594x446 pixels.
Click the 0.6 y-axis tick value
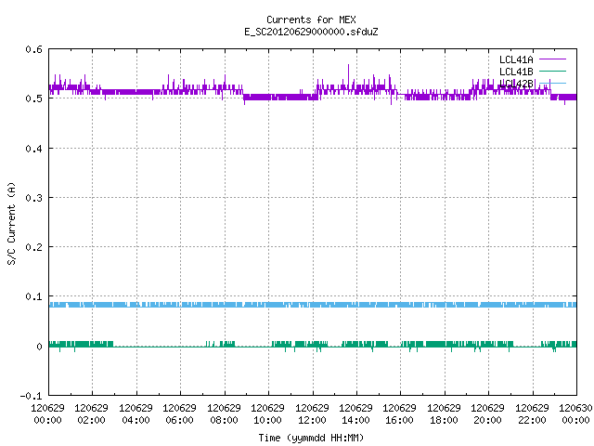point(34,49)
